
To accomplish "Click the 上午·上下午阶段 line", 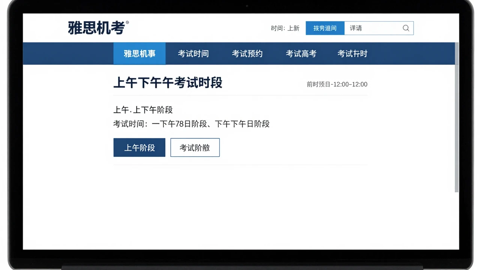I will (143, 110).
